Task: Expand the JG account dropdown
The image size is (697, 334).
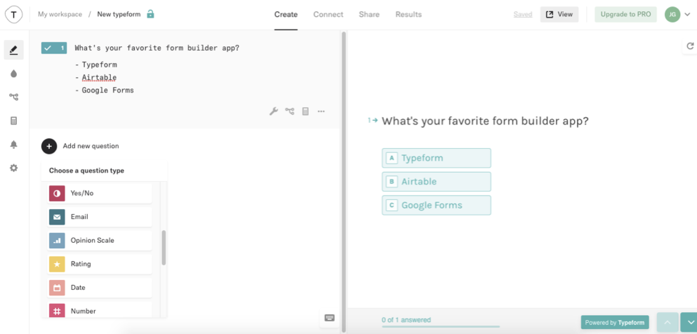Action: [x=687, y=14]
